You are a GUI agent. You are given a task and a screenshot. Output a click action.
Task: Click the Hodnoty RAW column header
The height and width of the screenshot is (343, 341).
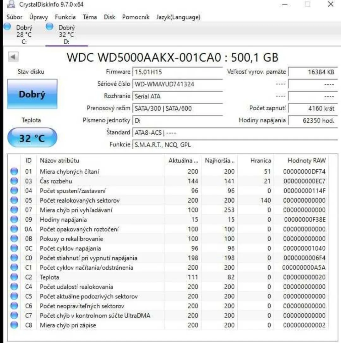point(306,161)
